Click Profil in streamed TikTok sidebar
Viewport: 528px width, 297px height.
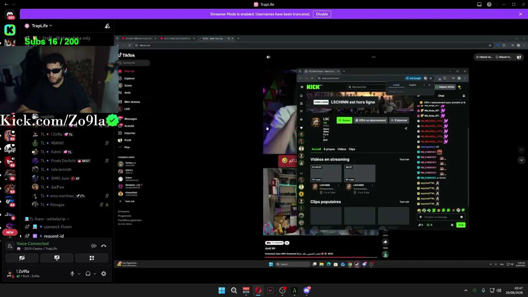click(125, 140)
